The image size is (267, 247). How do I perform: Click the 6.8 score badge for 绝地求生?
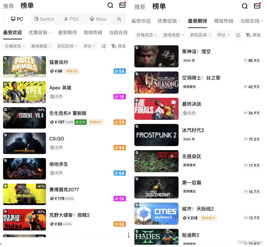click(119, 173)
